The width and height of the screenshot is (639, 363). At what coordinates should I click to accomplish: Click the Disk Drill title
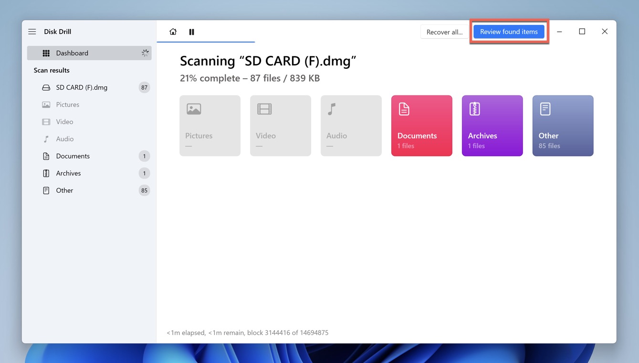tap(57, 31)
